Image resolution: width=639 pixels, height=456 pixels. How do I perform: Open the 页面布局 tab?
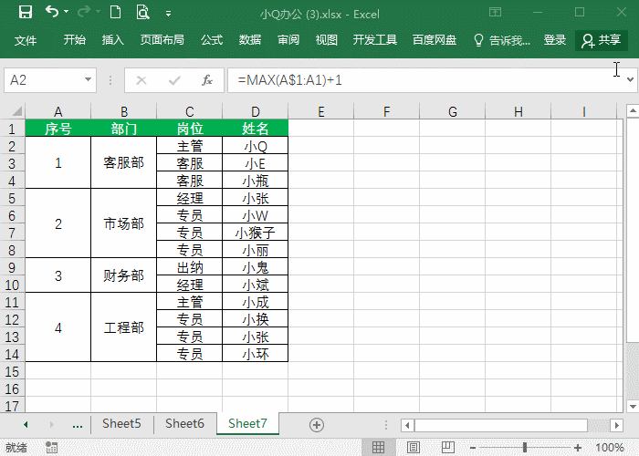pos(162,40)
